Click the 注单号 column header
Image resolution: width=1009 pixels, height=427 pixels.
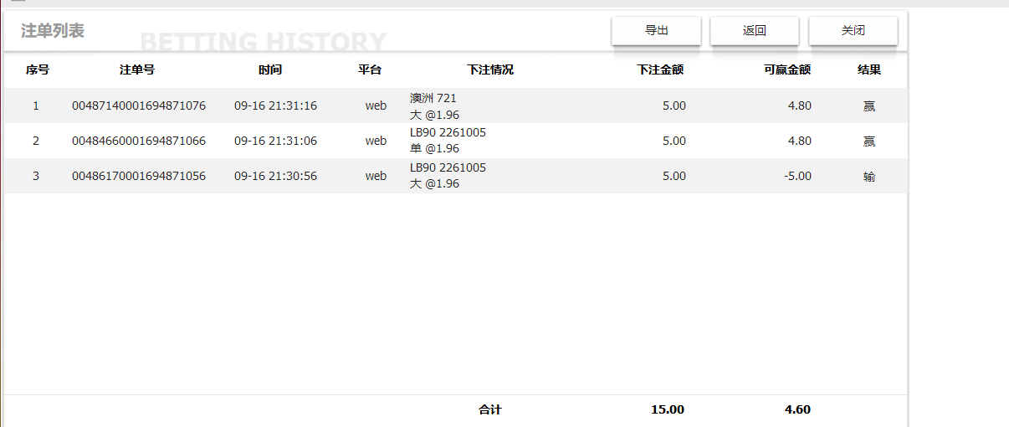pos(137,70)
